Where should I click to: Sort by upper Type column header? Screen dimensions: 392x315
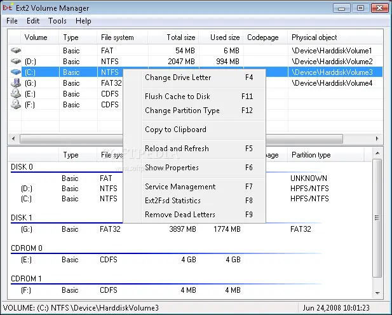click(78, 37)
